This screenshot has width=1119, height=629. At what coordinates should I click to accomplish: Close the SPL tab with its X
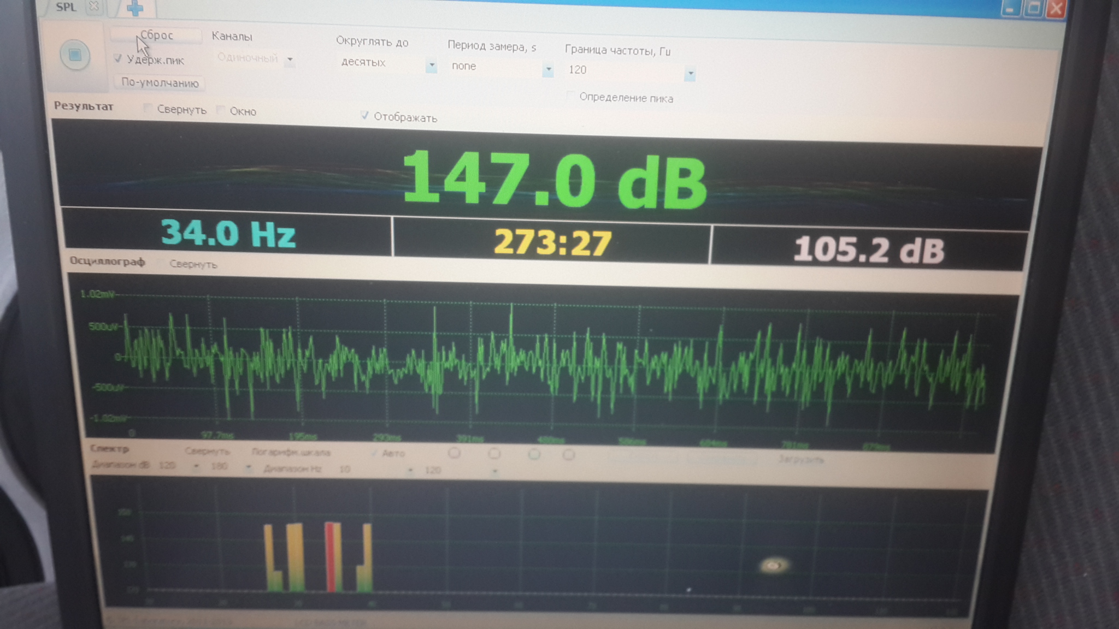point(94,7)
